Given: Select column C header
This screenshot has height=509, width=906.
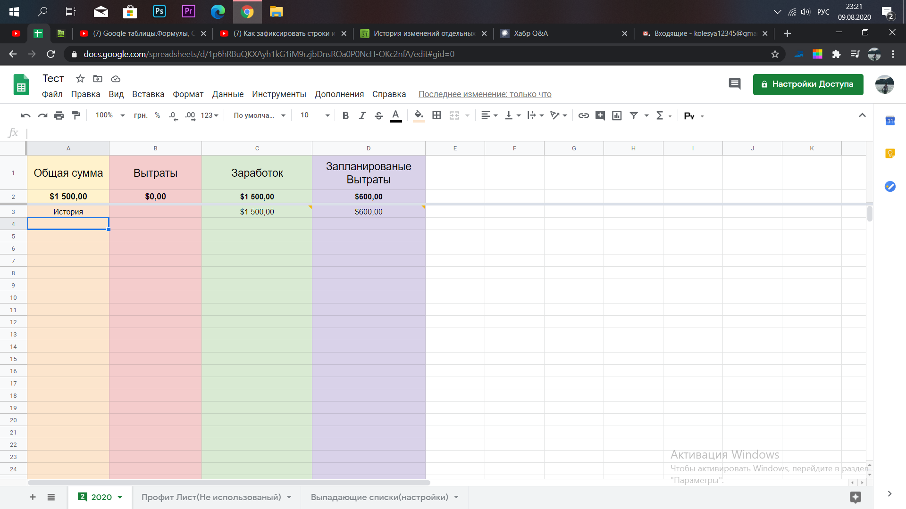Looking at the screenshot, I should pyautogui.click(x=257, y=148).
